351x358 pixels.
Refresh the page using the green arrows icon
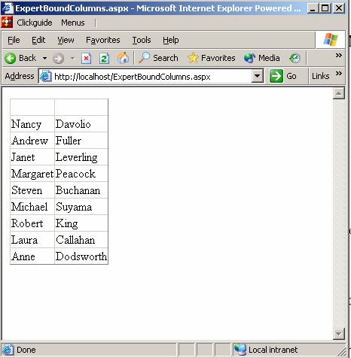(x=104, y=59)
